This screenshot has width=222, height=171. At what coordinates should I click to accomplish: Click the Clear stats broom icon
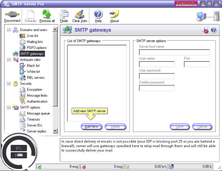[x=80, y=14]
